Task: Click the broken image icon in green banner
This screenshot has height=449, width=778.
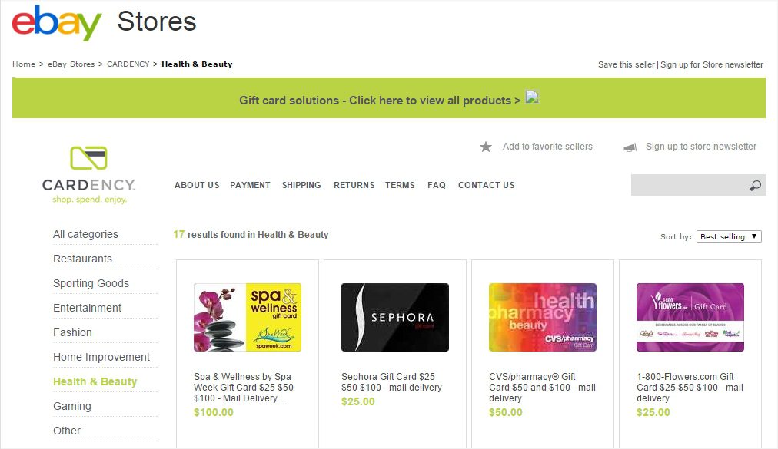Action: (x=531, y=98)
